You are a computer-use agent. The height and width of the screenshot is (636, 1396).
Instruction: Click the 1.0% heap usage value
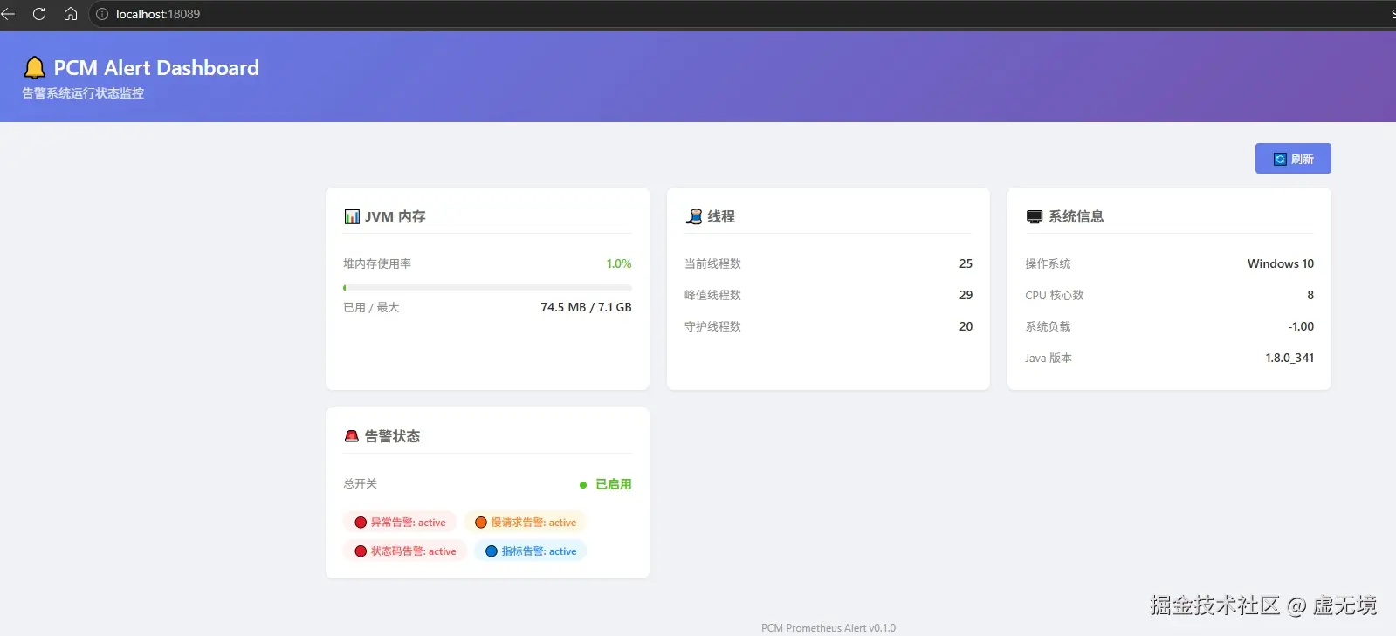pyautogui.click(x=619, y=263)
